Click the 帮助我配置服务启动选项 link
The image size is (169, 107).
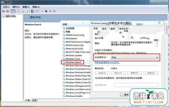(x=107, y=63)
